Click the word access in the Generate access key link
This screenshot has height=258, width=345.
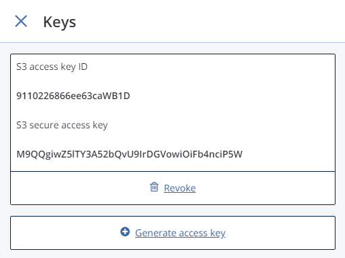[193, 233]
